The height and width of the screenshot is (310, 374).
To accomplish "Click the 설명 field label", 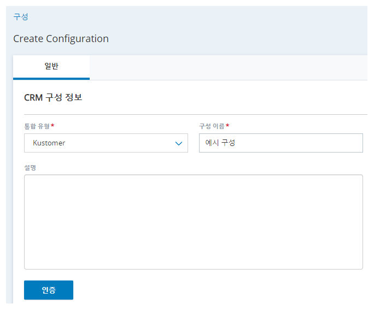I will (30, 168).
